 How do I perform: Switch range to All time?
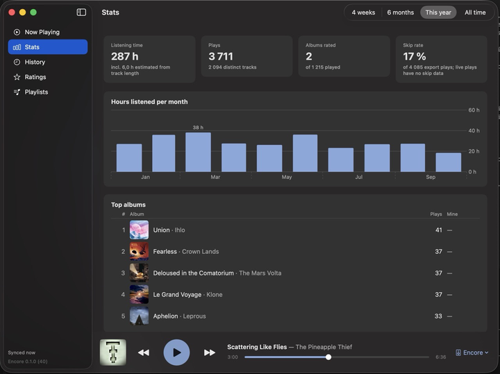coord(475,12)
